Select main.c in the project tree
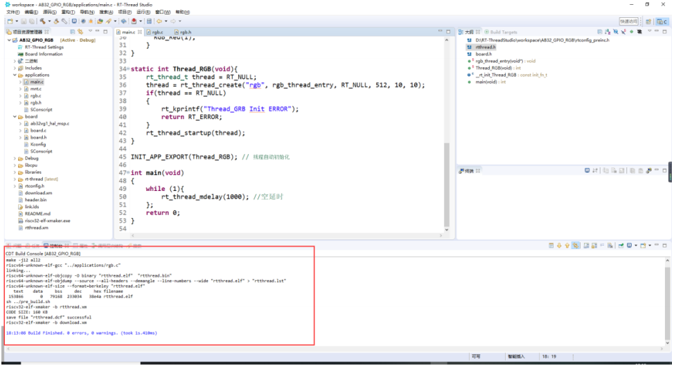Viewport: 674px width, 368px height. pyautogui.click(x=37, y=82)
